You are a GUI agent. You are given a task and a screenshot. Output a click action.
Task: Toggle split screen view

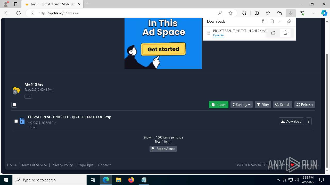tap(257, 13)
